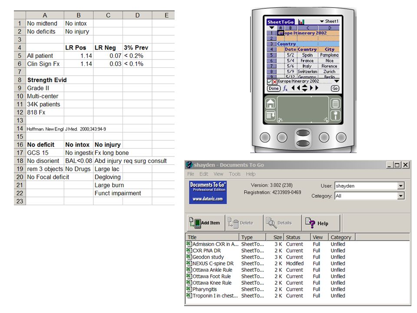
Task: Click the Excel cell reading Strength Evid
Action: tap(45, 80)
